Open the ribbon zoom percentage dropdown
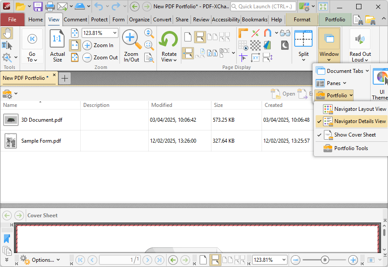 pos(115,33)
